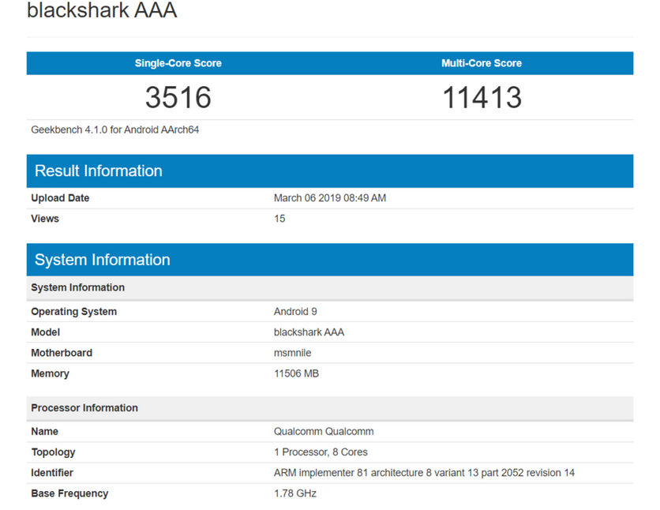Click the Memory label
Viewport: 660px width, 510px height.
click(x=50, y=373)
